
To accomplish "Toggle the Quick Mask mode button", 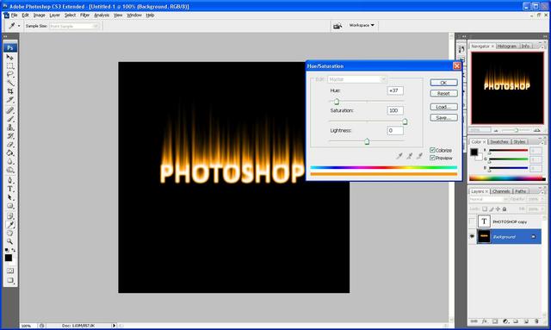I will tap(9, 271).
